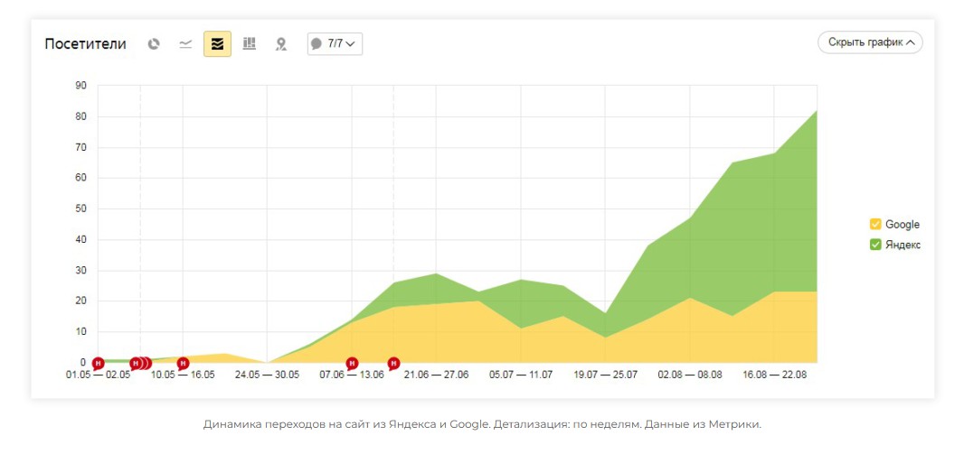Click the 05.07 — 11.07 axis label
This screenshot has width=964, height=454.
pyautogui.click(x=521, y=375)
